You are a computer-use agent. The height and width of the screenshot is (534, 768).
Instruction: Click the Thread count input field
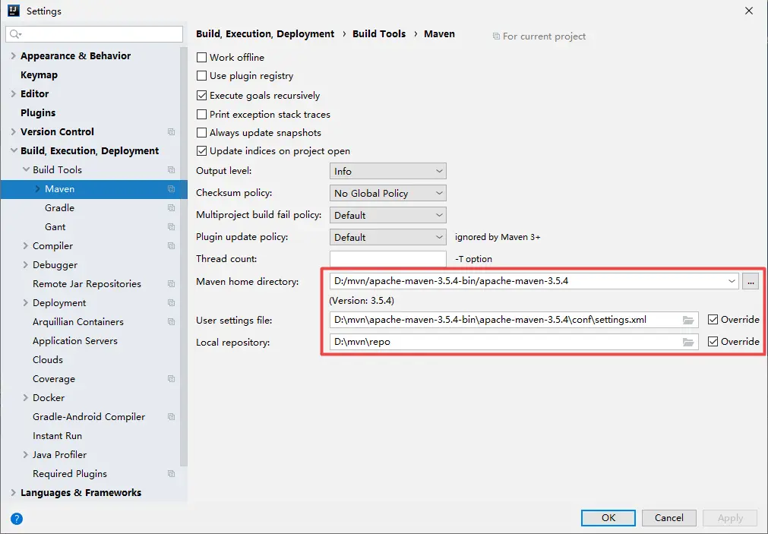[x=388, y=259]
